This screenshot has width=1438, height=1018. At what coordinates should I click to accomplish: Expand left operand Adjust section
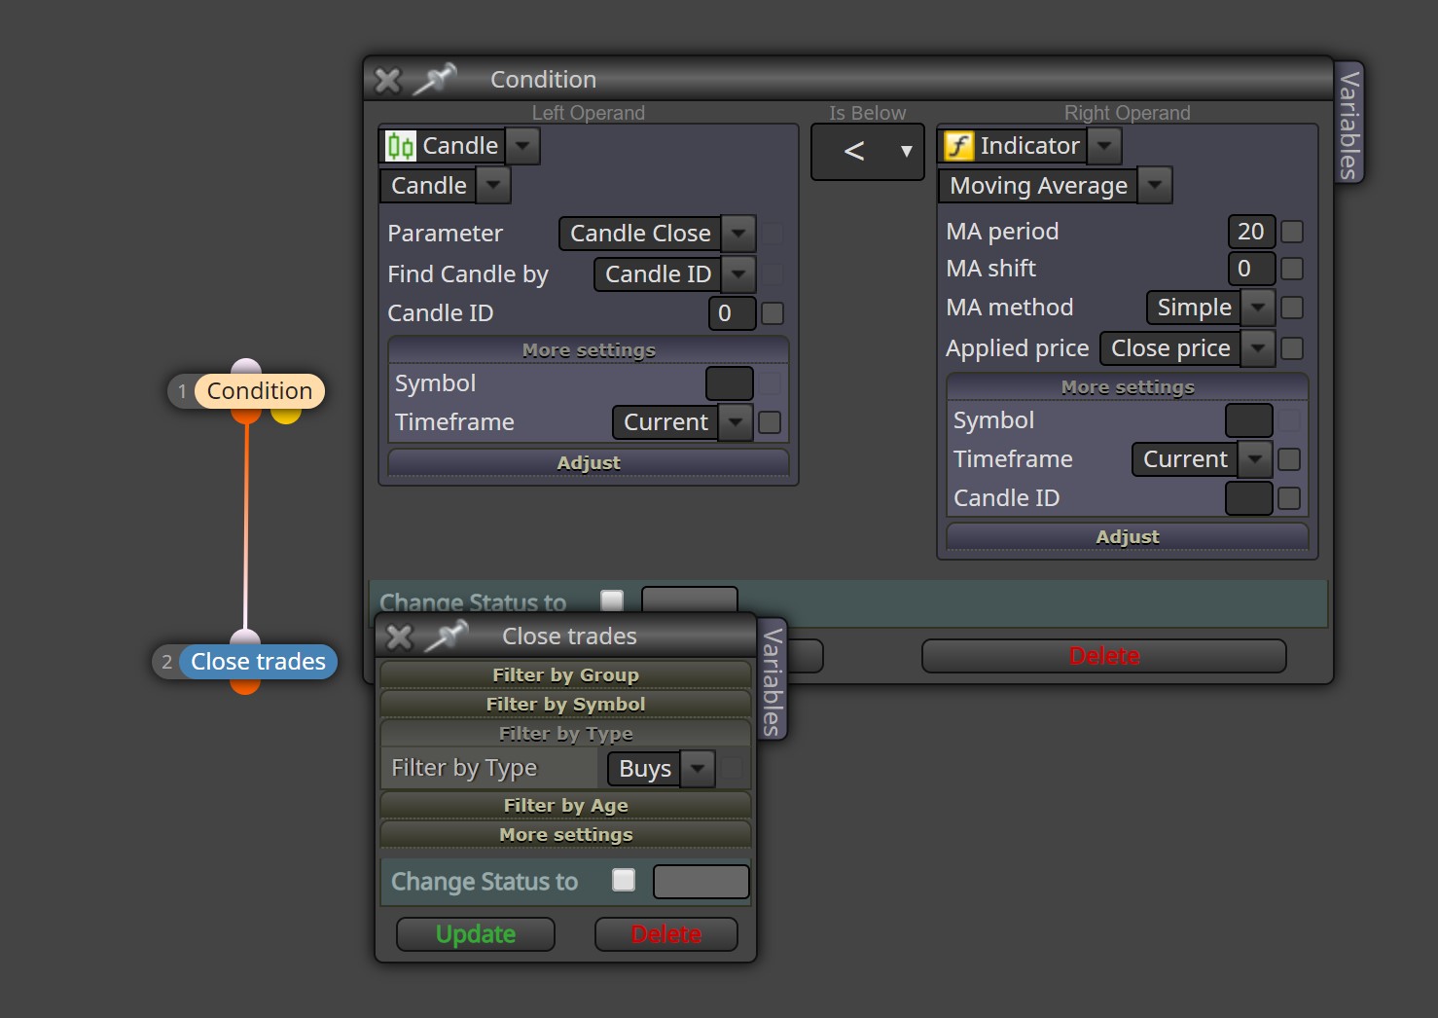tap(589, 462)
